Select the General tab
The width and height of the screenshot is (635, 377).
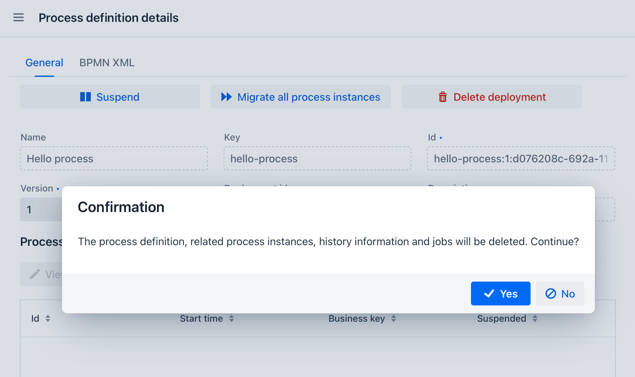click(x=44, y=63)
